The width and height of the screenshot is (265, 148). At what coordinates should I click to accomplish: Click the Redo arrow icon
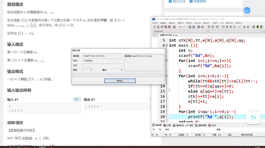(x=184, y=27)
